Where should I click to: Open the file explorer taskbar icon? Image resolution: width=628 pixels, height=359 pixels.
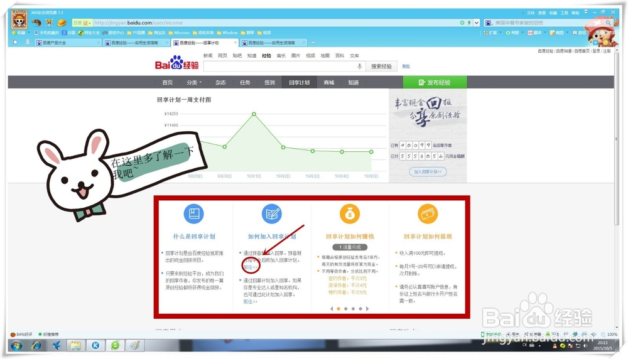click(76, 345)
